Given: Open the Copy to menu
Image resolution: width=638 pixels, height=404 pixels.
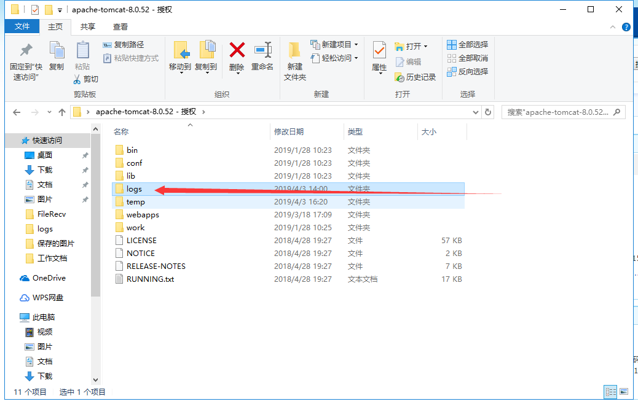Looking at the screenshot, I should 206,57.
